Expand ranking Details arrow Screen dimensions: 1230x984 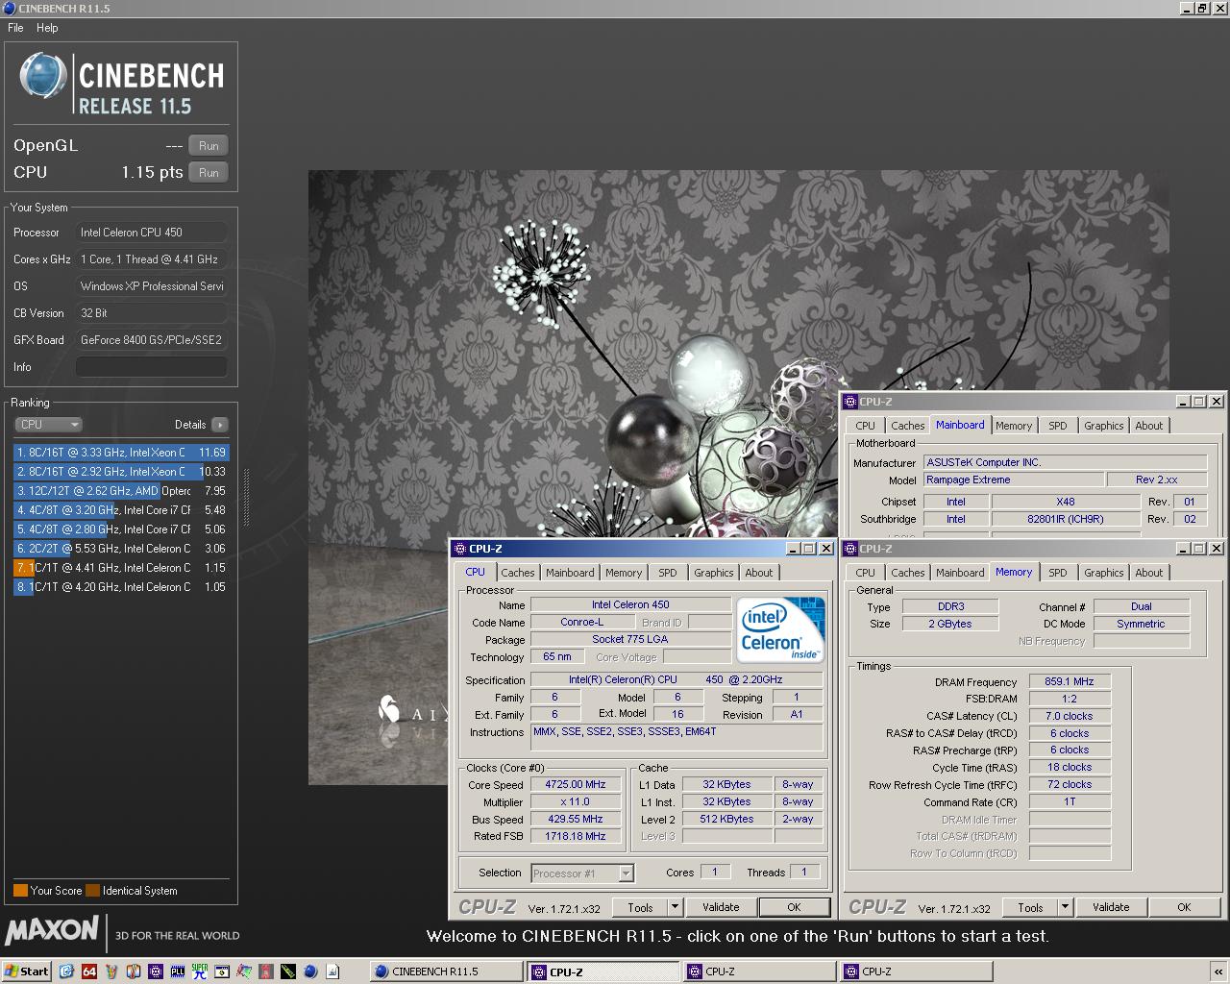[220, 424]
